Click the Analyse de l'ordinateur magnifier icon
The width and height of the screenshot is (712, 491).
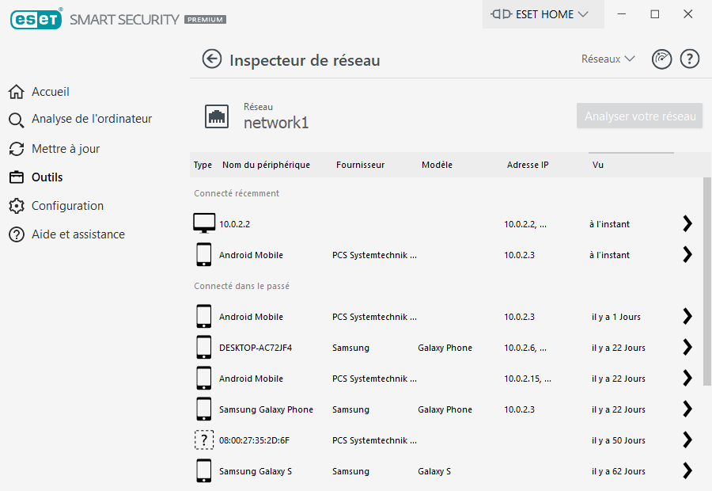(17, 120)
